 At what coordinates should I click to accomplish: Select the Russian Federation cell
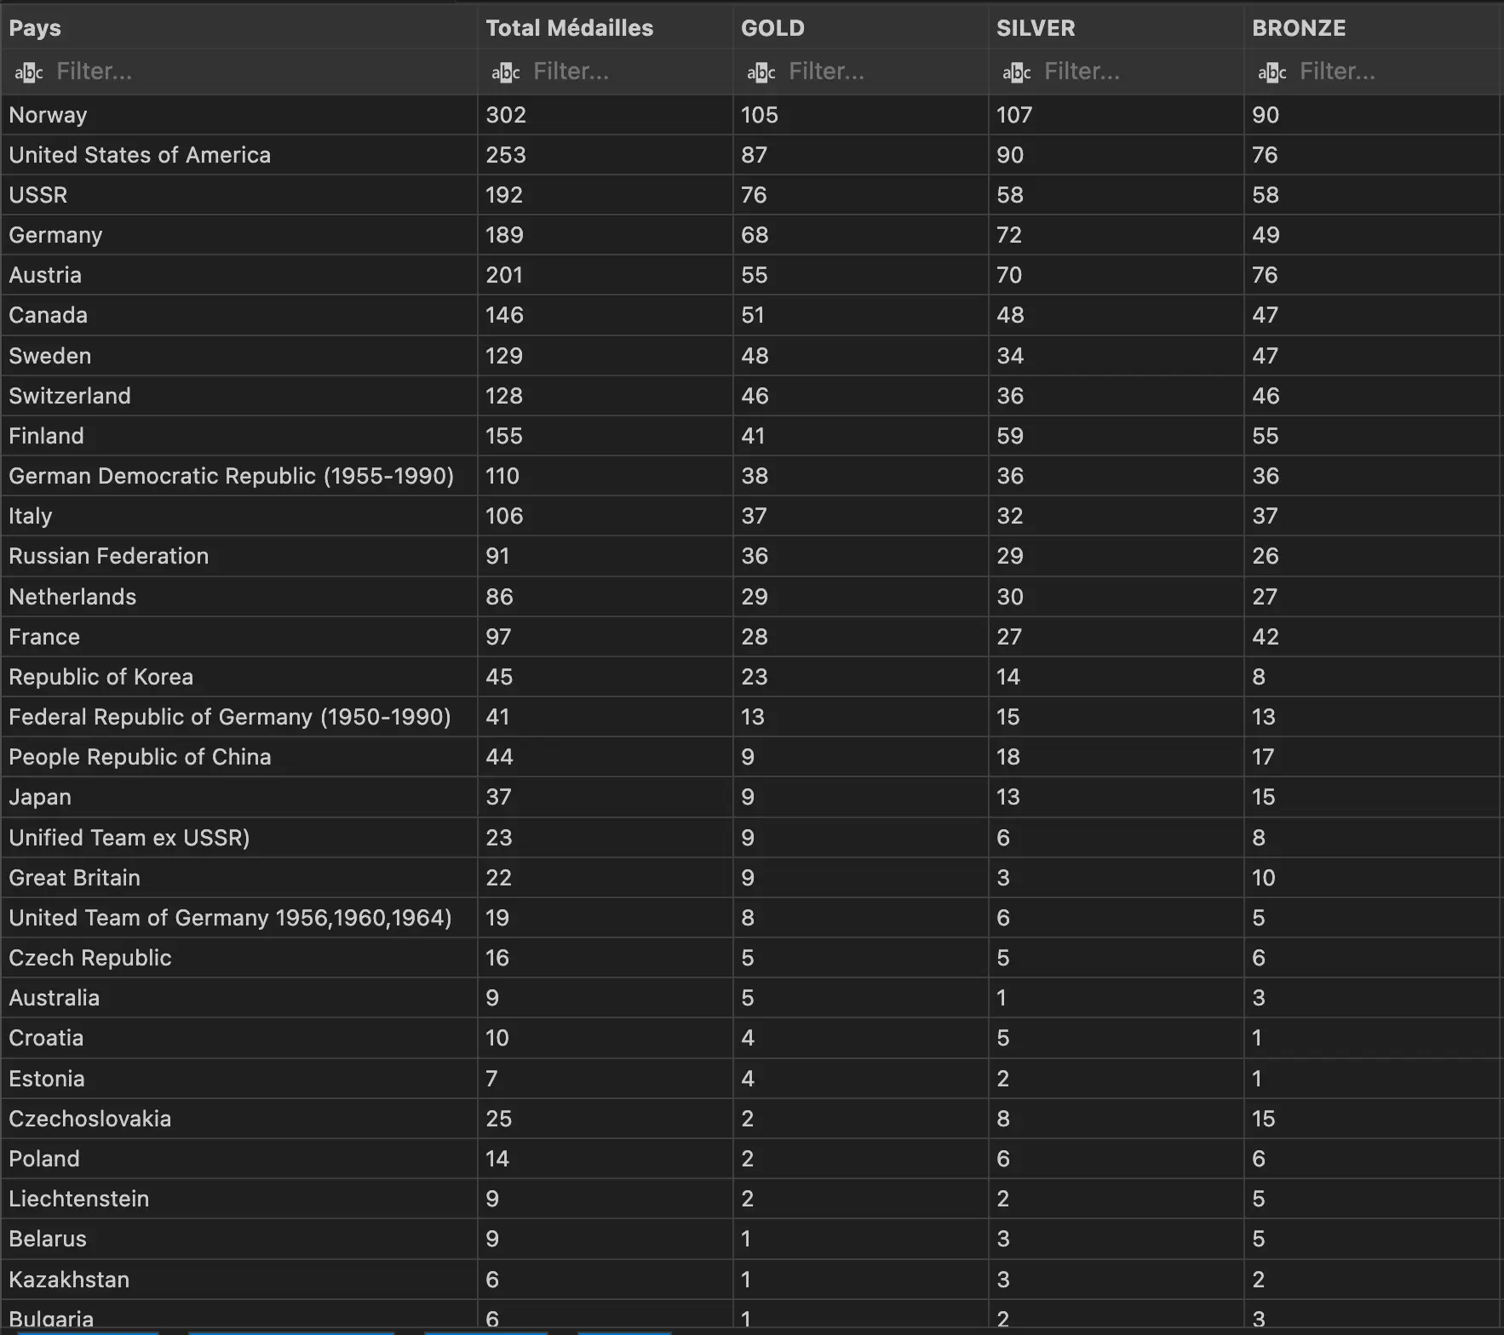click(x=239, y=556)
